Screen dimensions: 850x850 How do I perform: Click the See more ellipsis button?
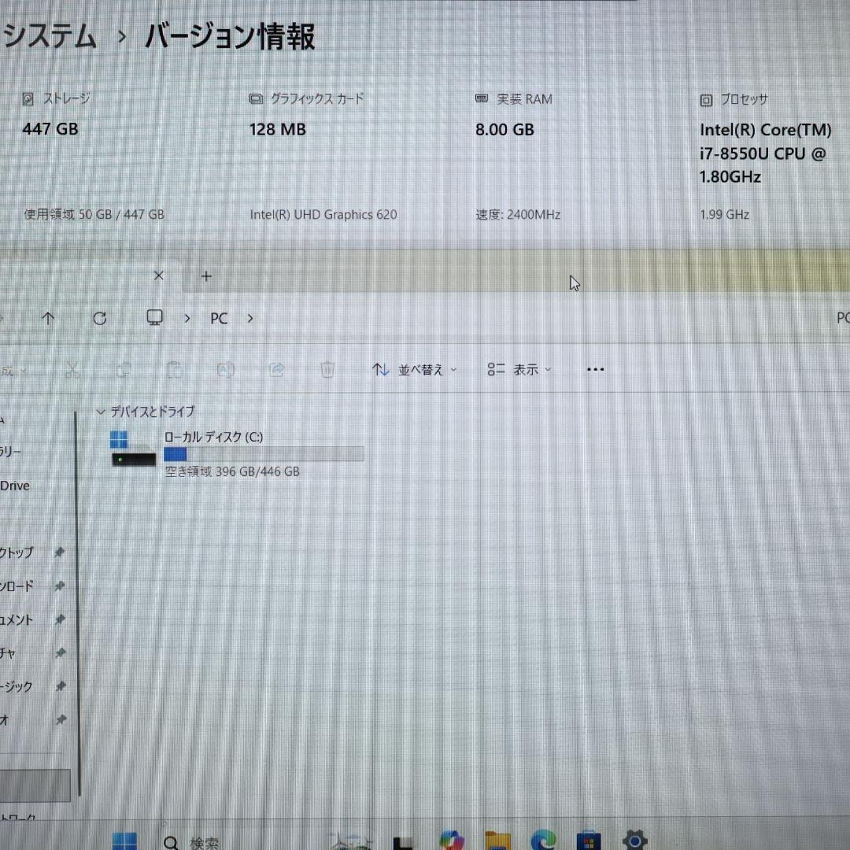point(595,369)
